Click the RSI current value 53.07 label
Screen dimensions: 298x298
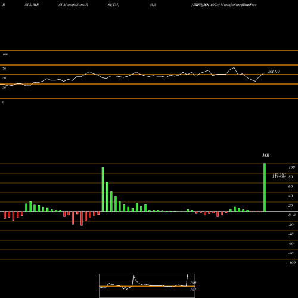tap(274, 72)
